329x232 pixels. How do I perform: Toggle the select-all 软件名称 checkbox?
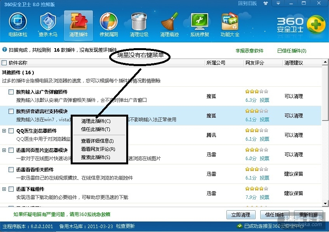click(4, 63)
